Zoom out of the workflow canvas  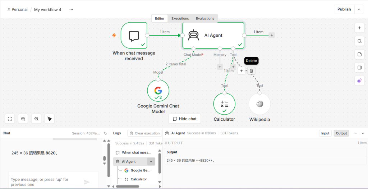[x=36, y=119]
